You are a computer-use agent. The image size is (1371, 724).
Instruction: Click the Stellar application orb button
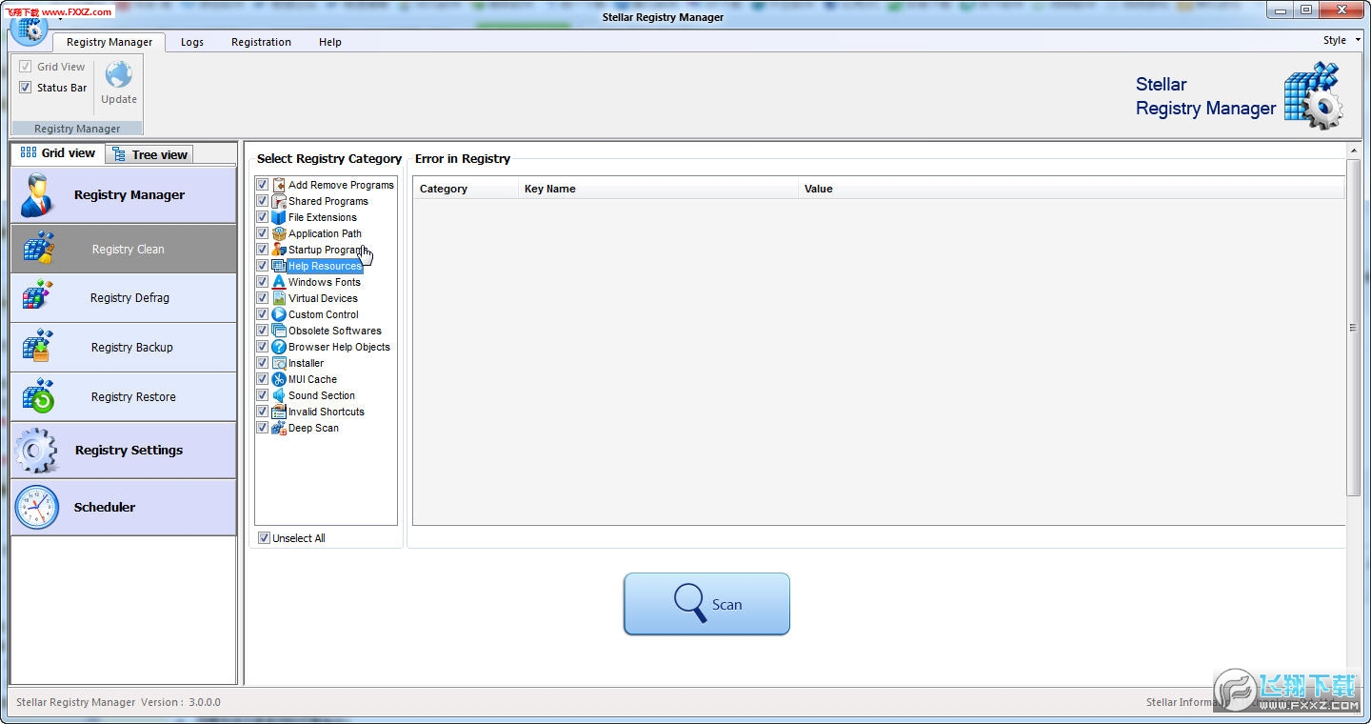pos(29,29)
